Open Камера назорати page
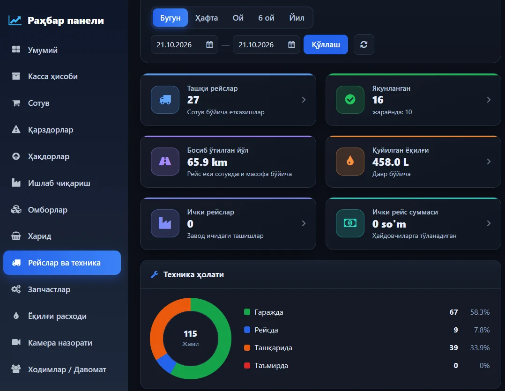The height and width of the screenshot is (391, 505). [x=62, y=343]
